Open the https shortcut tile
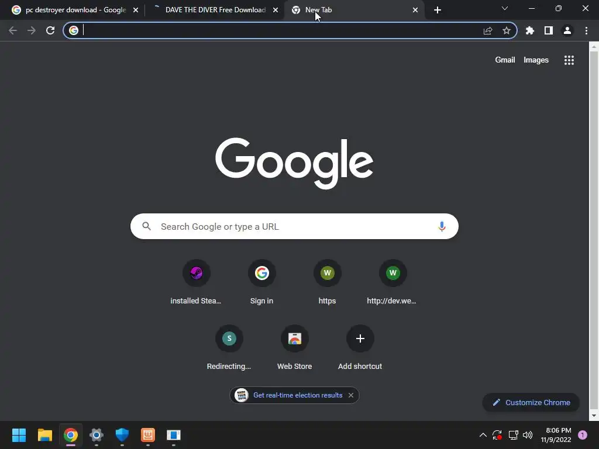 [328, 282]
